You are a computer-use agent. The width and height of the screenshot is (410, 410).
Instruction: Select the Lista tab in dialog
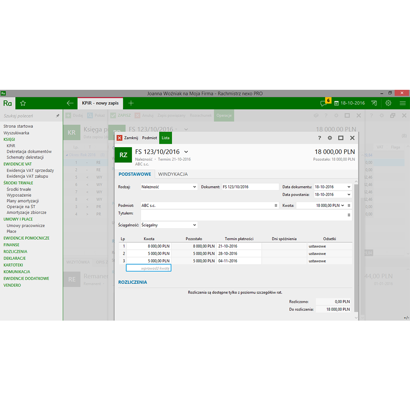coord(166,138)
